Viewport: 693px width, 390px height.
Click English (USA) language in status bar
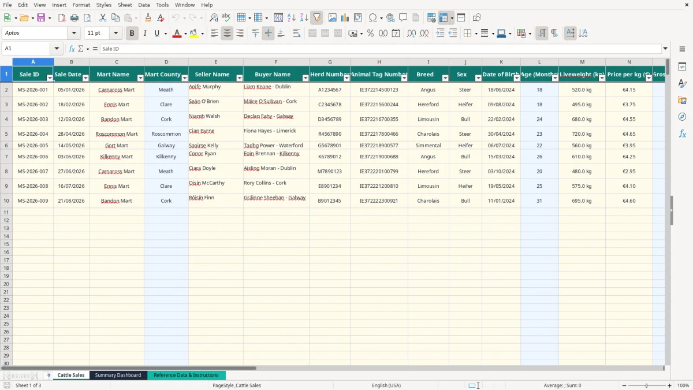point(386,385)
